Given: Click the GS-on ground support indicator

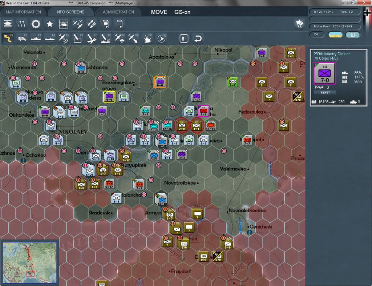Looking at the screenshot, I should click(182, 12).
